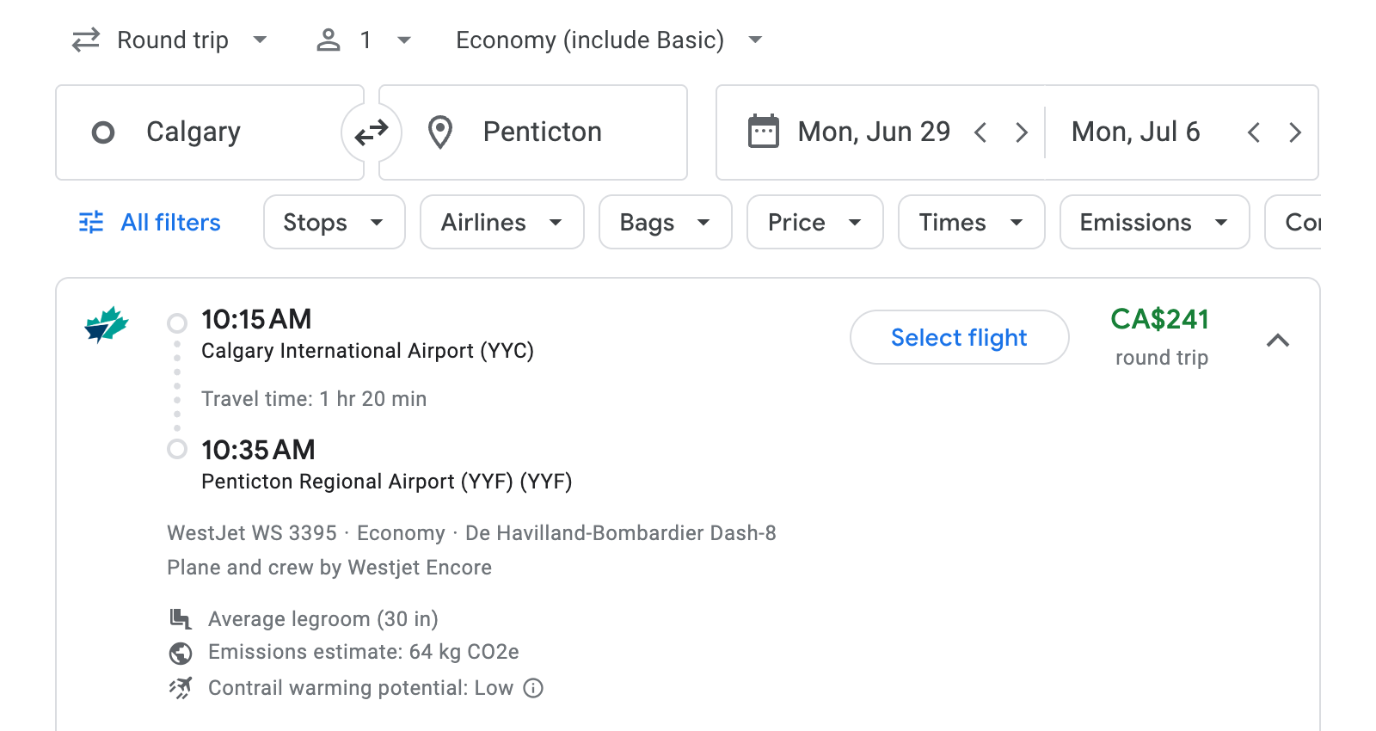
Task: Collapse the expanded WestJet flight details
Action: 1279,341
